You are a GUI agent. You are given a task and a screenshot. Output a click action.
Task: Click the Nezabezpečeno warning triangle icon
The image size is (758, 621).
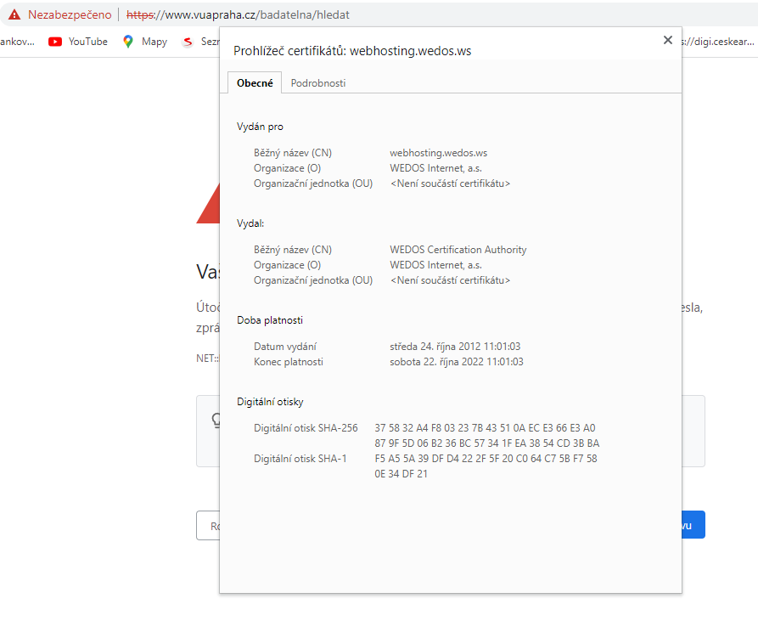14,15
